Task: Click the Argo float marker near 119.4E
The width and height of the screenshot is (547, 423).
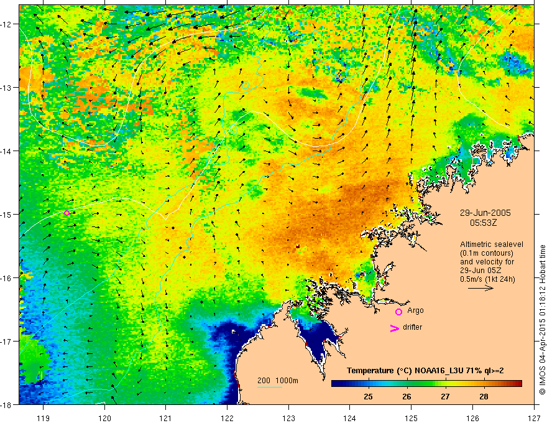Action: (67, 213)
